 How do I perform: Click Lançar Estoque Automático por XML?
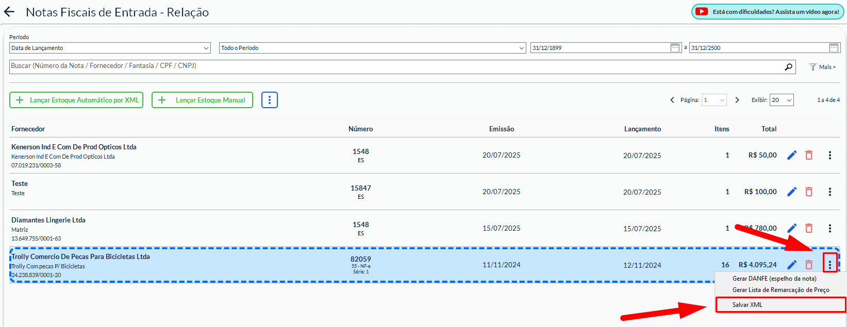(76, 100)
